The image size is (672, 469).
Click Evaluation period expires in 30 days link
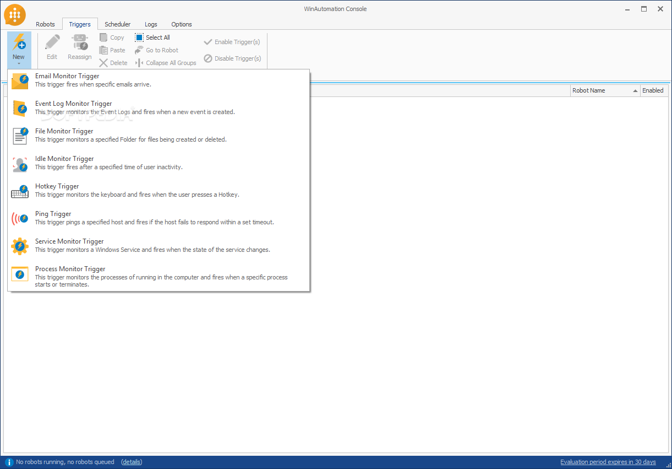point(608,462)
